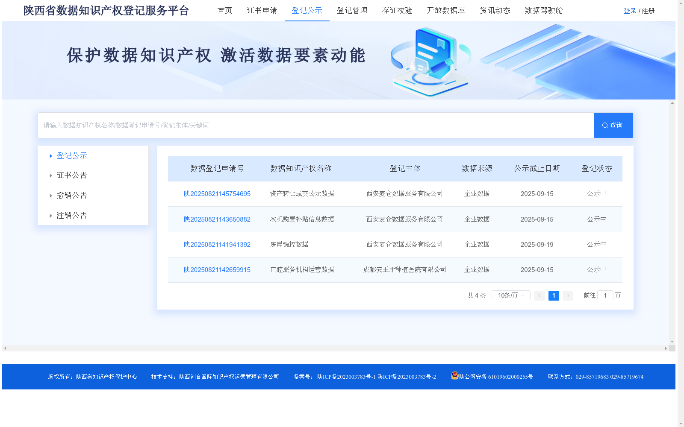Click the page scrollbar up arrow

point(681,3)
